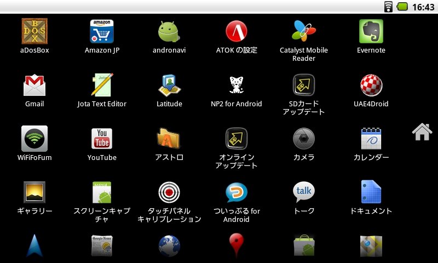This screenshot has height=263, width=438.
Task: Tap the 16:43 clock in status bar
Action: [x=423, y=7]
